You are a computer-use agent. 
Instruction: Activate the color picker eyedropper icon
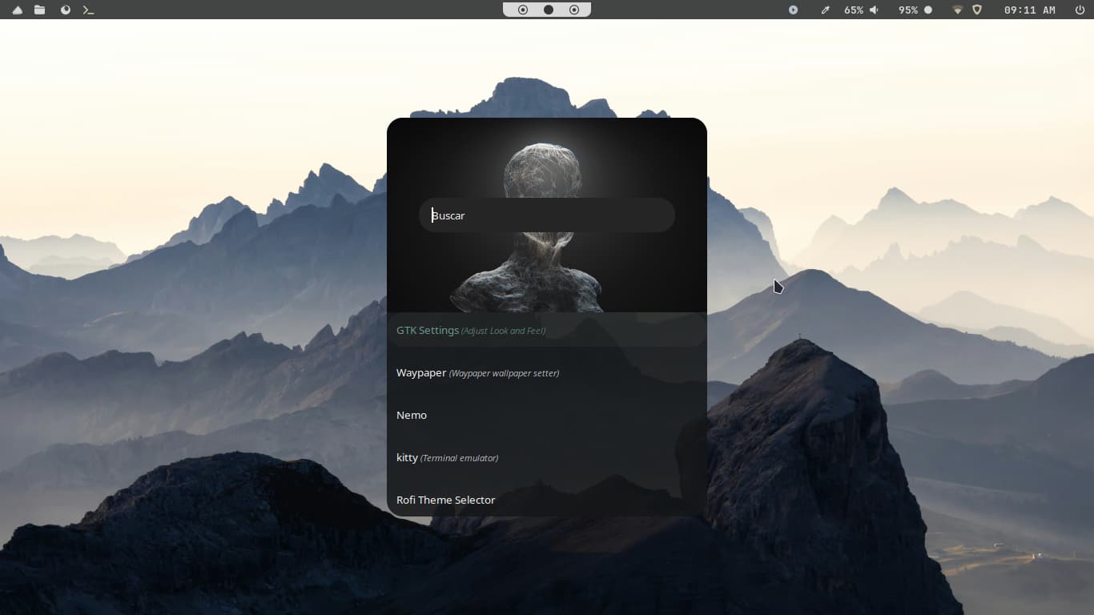click(825, 10)
